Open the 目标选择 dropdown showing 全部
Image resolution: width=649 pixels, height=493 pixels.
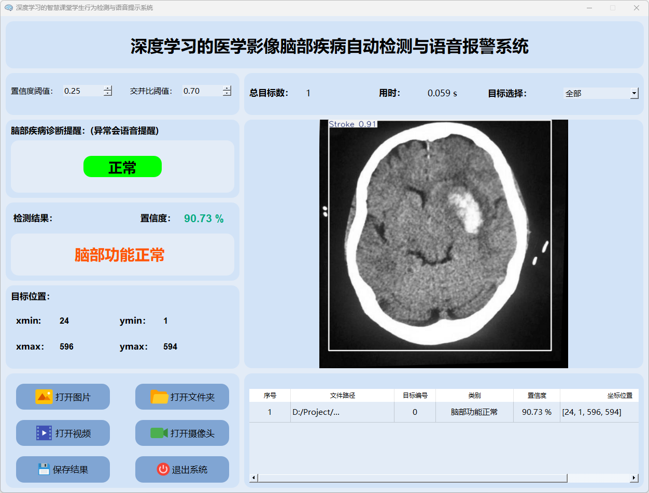(601, 93)
